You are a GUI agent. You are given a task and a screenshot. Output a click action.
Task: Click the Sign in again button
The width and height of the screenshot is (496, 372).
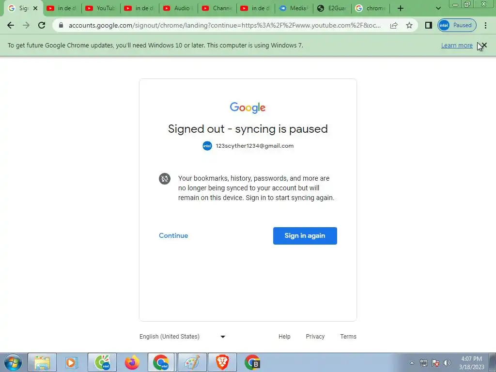coord(305,236)
